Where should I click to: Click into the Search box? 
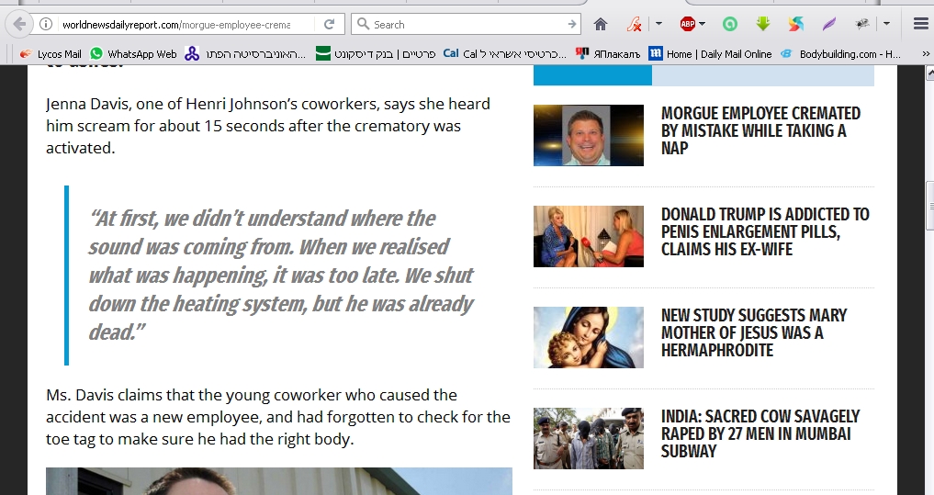[467, 25]
